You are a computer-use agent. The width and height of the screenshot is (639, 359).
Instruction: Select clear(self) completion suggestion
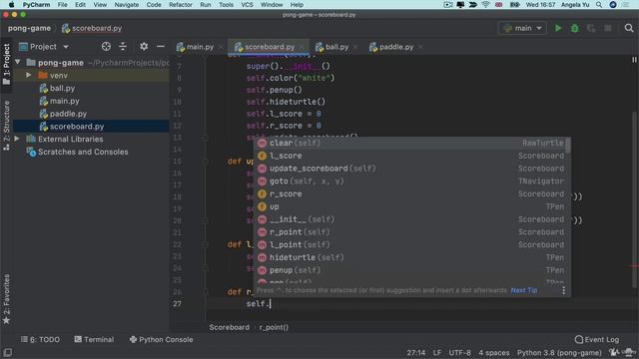click(x=411, y=143)
